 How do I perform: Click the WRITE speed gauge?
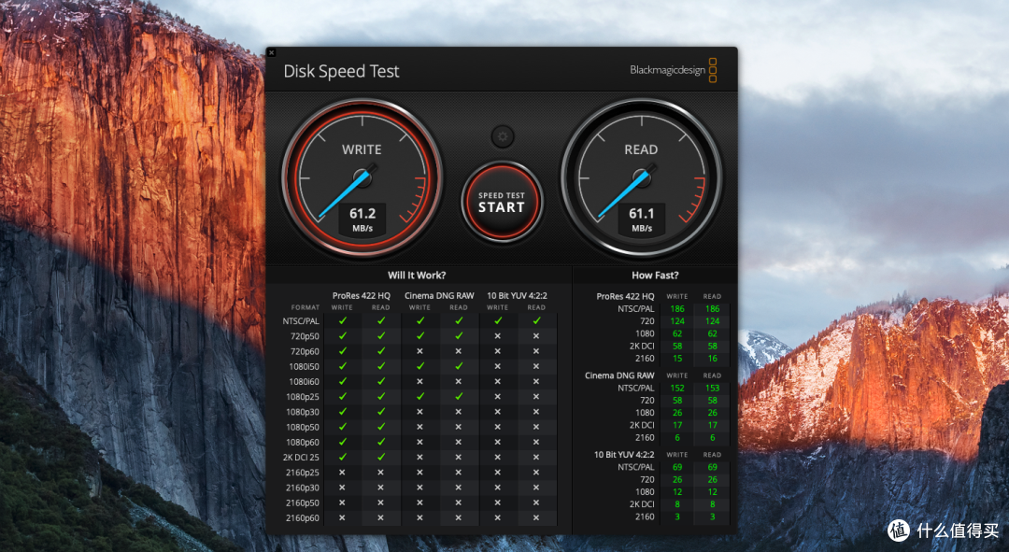coord(362,177)
